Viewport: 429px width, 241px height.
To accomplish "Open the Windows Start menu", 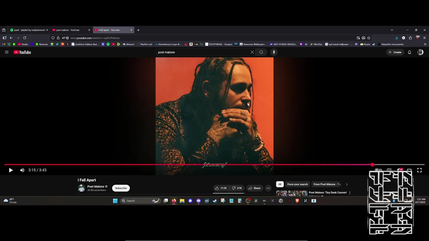I will 115,201.
